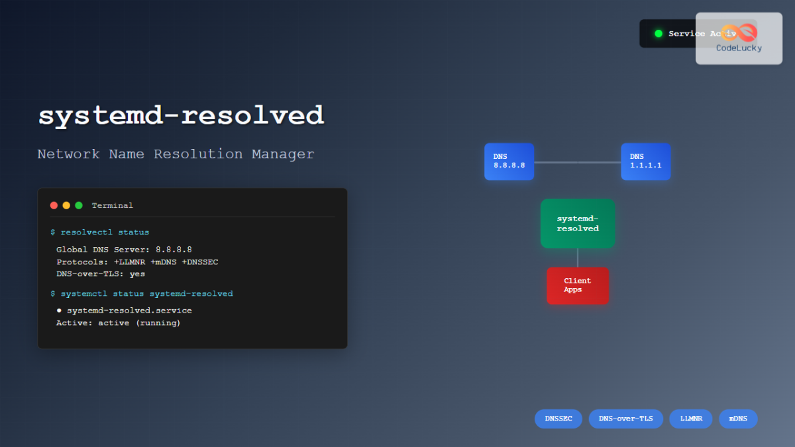Click the yellow terminal window dot
The height and width of the screenshot is (447, 795).
pos(66,205)
